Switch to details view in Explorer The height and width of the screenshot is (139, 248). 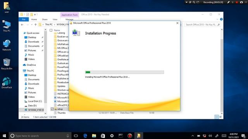coord(216,117)
